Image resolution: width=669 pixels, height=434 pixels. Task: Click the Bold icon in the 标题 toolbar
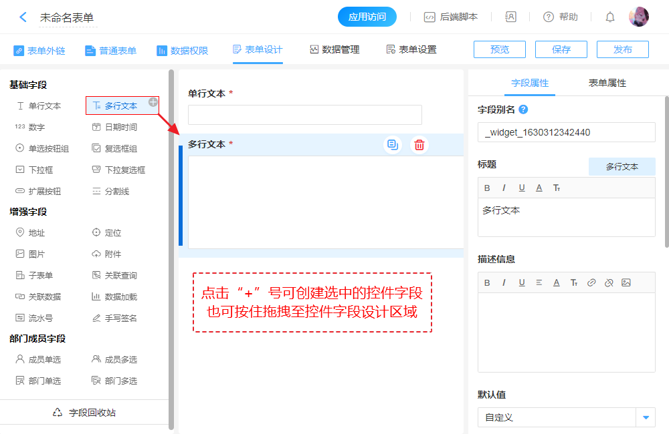[487, 188]
